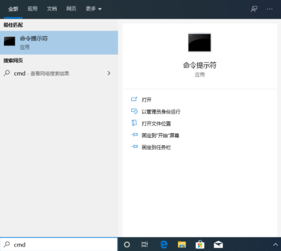Select the 网页 tab

(71, 9)
